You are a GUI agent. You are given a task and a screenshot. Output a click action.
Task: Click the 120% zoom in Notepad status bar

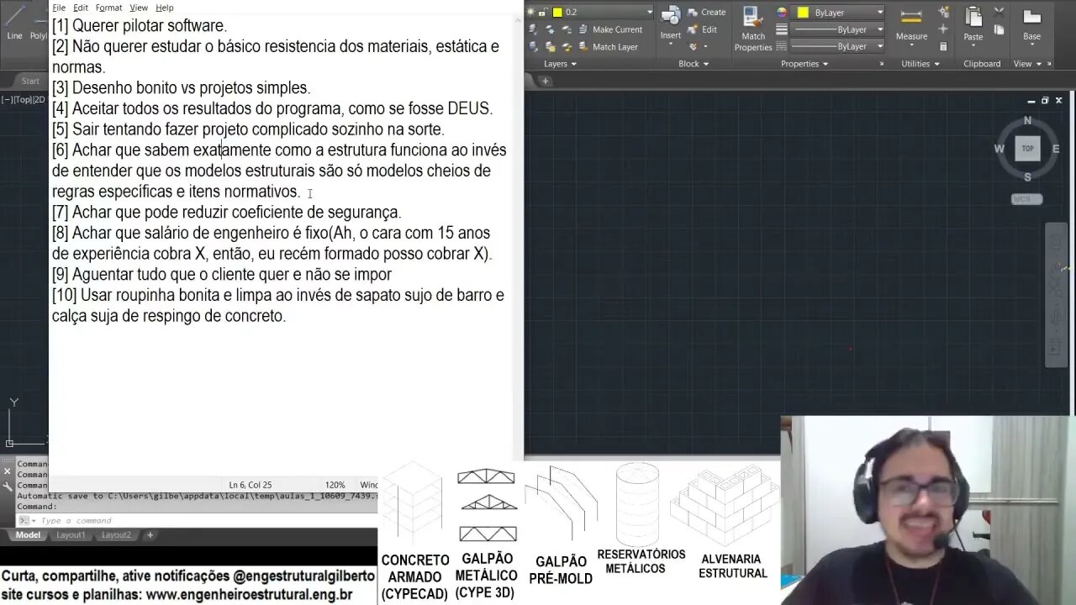(x=335, y=485)
